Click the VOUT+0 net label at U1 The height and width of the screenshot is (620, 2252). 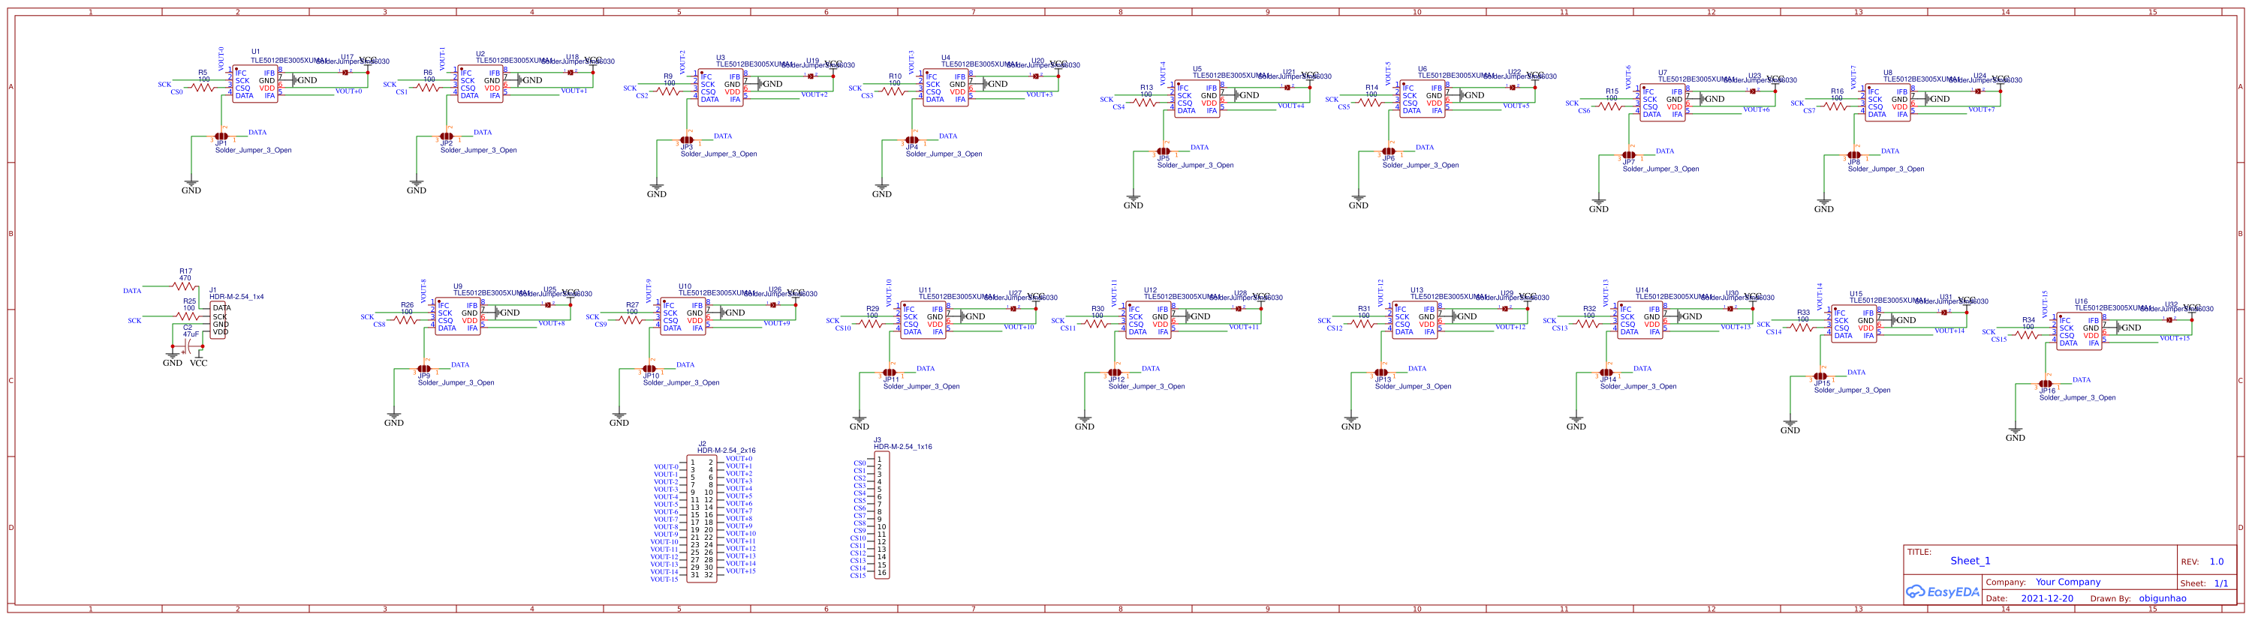(x=349, y=91)
